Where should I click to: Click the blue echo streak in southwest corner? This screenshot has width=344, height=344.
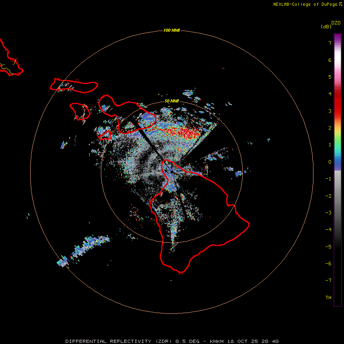tap(83, 250)
